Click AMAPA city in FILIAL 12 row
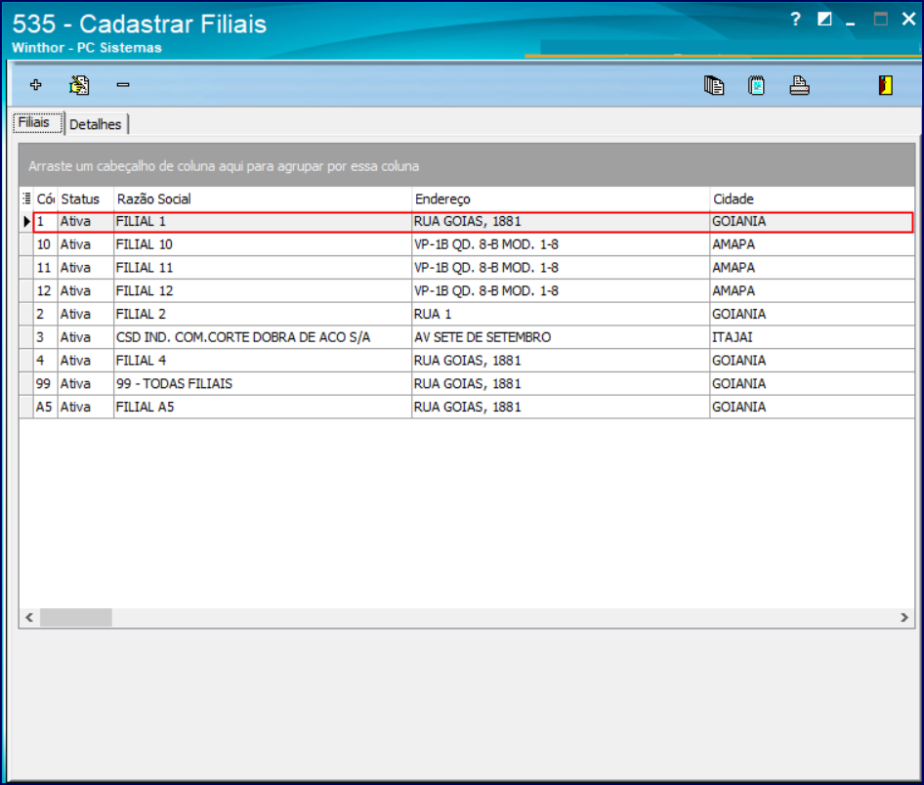 [x=812, y=290]
